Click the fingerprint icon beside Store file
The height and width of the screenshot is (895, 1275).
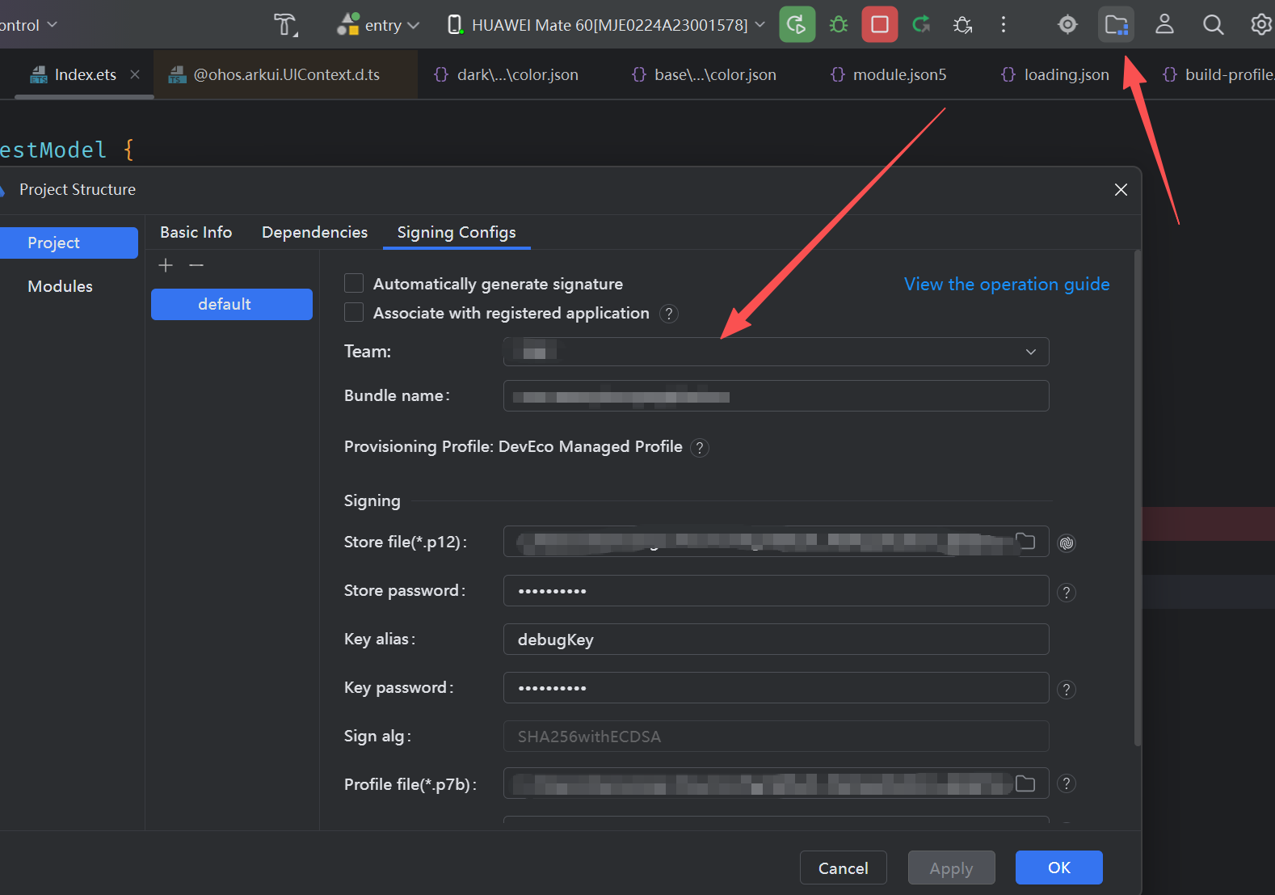point(1067,543)
